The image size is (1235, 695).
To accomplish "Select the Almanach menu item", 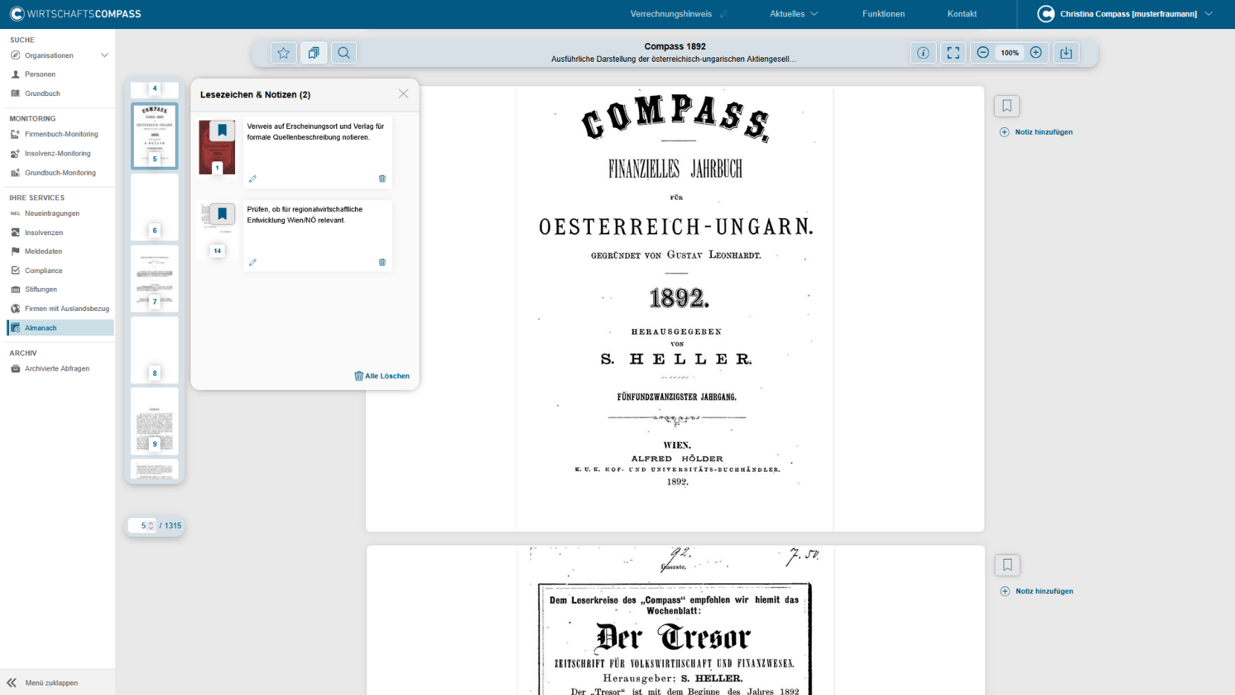I will (60, 327).
